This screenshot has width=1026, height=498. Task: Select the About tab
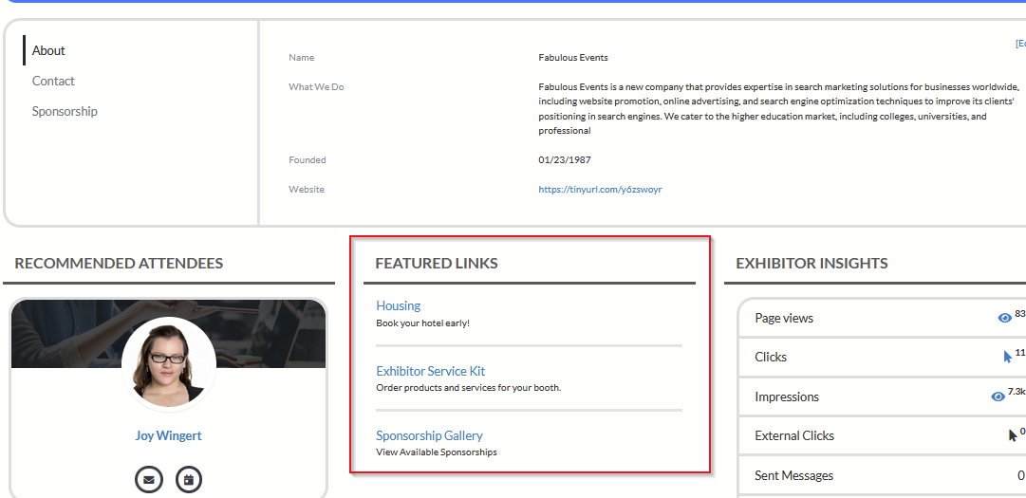click(x=48, y=51)
